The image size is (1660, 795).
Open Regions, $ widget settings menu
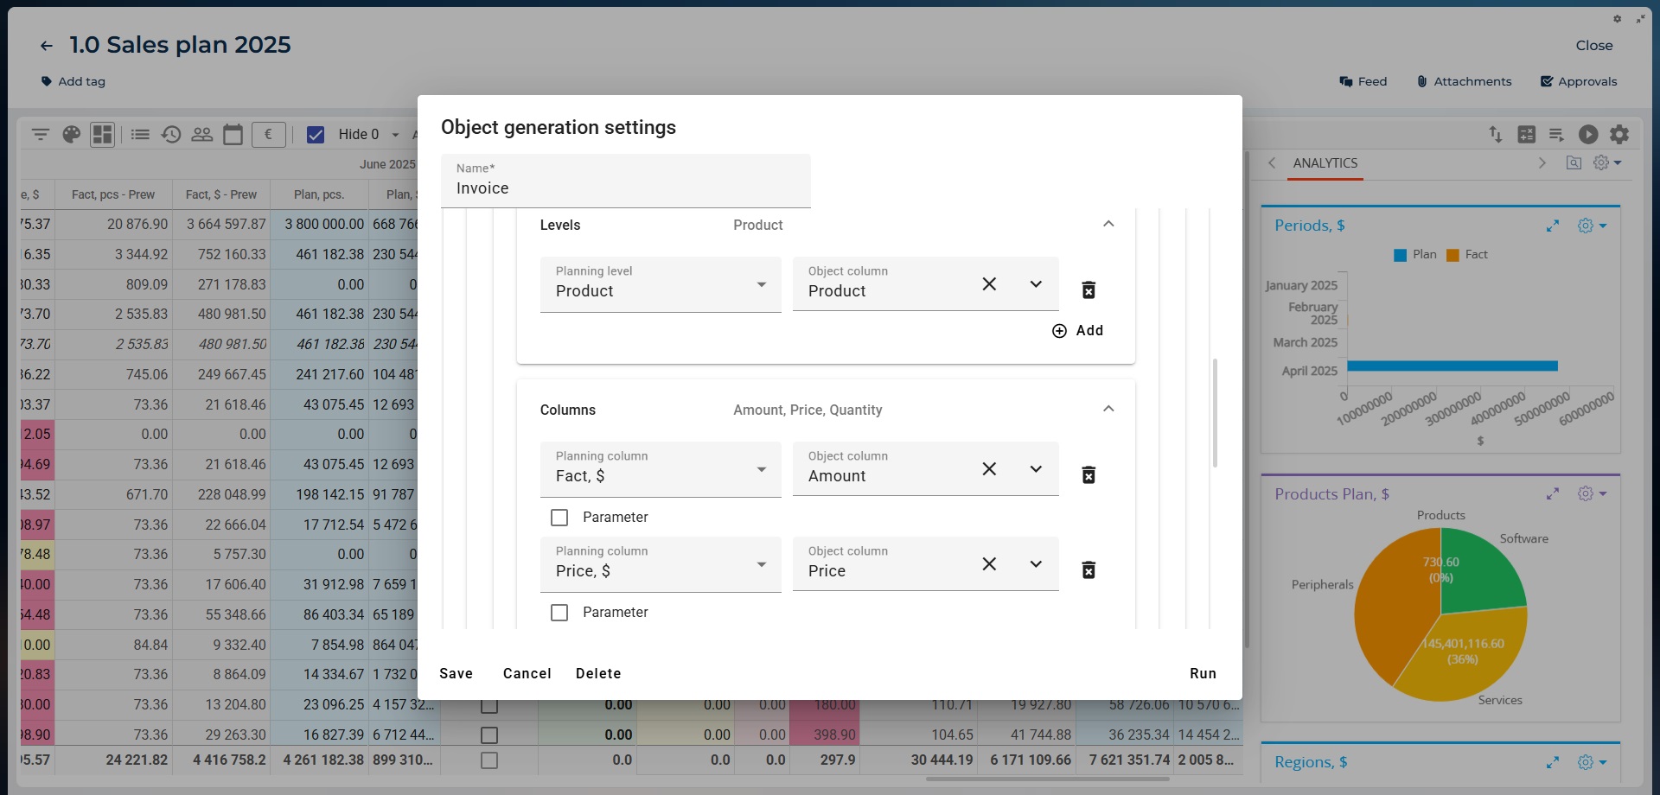pos(1592,762)
